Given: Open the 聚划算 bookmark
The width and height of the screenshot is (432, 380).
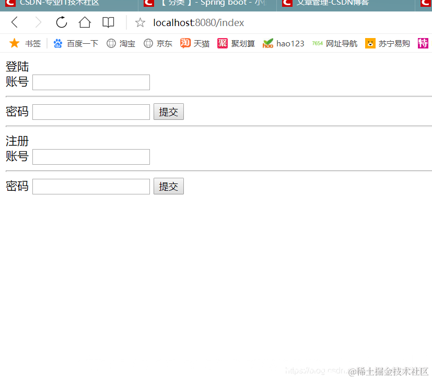Looking at the screenshot, I should [236, 43].
